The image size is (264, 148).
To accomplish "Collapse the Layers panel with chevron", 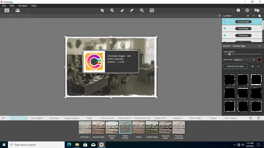I will tap(220, 16).
